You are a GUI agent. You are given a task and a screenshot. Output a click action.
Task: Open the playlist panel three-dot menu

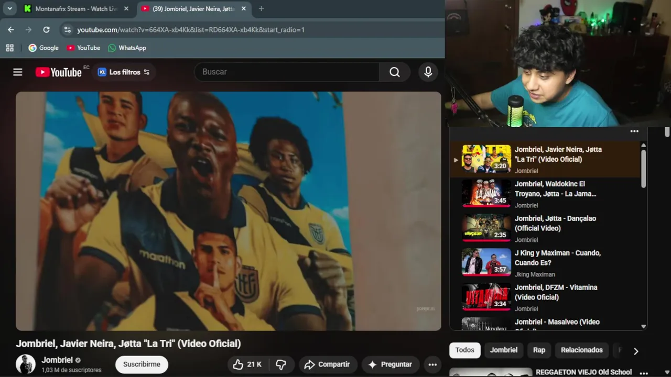point(634,131)
